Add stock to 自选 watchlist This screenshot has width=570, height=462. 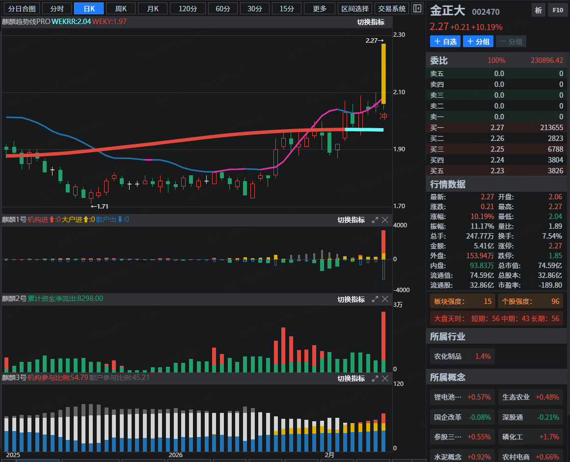(x=445, y=42)
